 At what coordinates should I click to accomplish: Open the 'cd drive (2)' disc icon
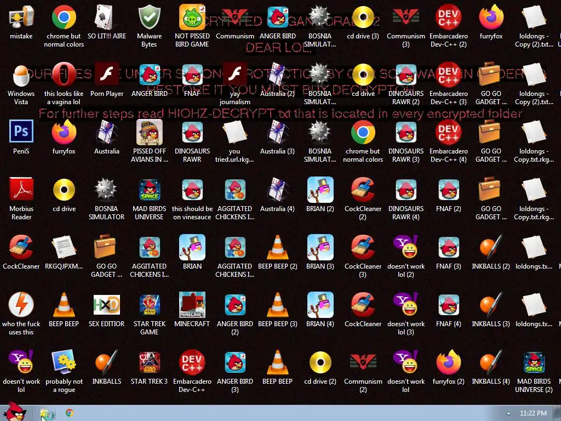[320, 362]
